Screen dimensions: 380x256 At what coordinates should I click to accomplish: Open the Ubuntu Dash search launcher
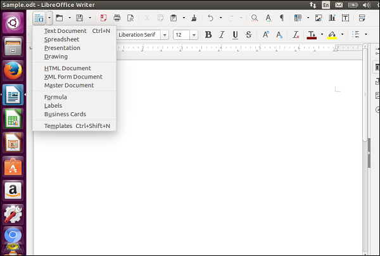pos(13,23)
